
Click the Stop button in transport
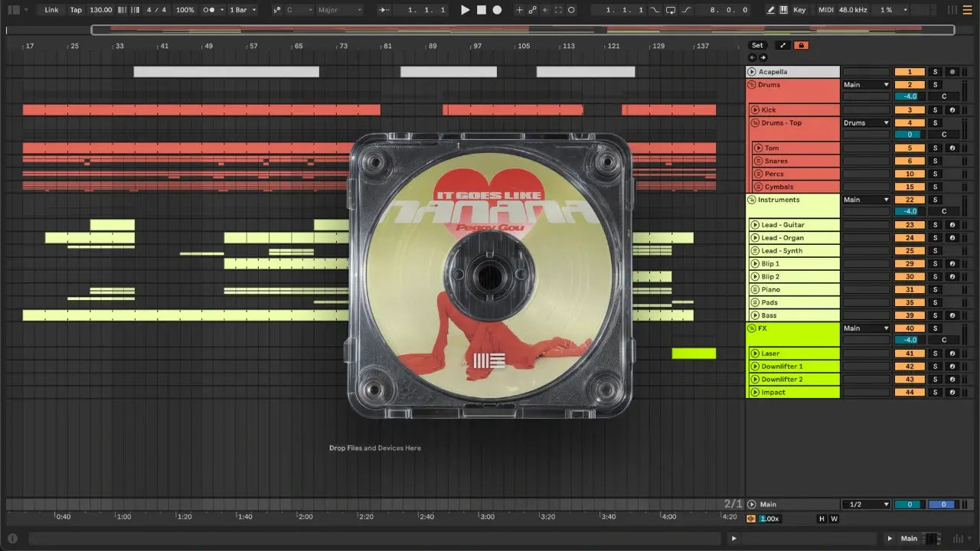(481, 10)
